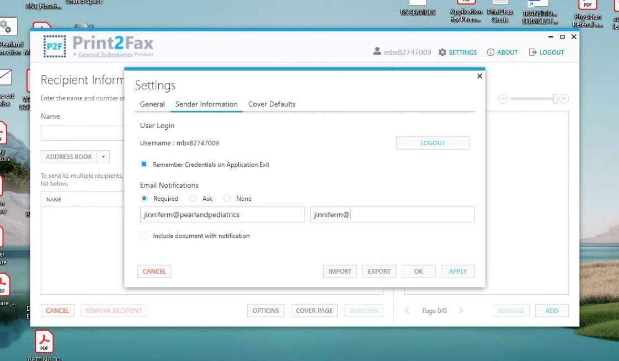Click the Print2Fax P2F logo icon
This screenshot has width=619, height=361.
click(x=55, y=46)
